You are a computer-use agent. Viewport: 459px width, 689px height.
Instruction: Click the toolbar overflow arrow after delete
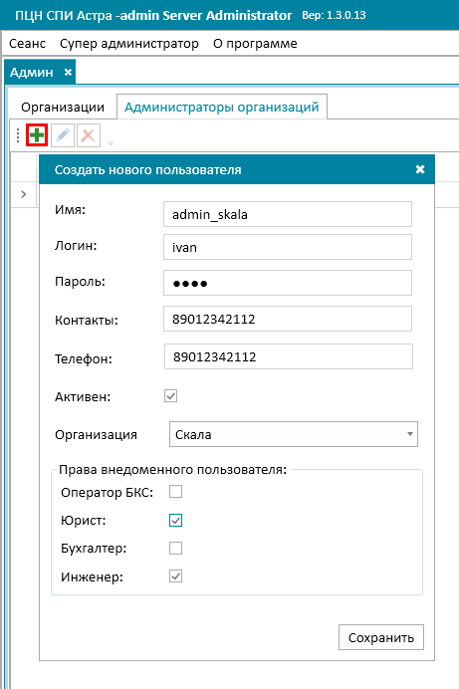pyautogui.click(x=111, y=142)
